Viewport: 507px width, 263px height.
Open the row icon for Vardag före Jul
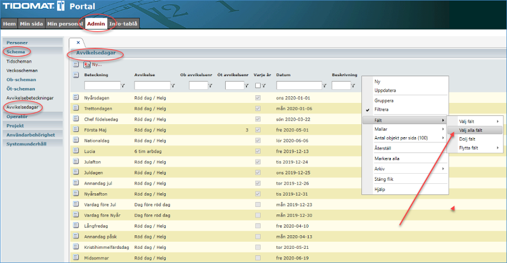pos(76,204)
